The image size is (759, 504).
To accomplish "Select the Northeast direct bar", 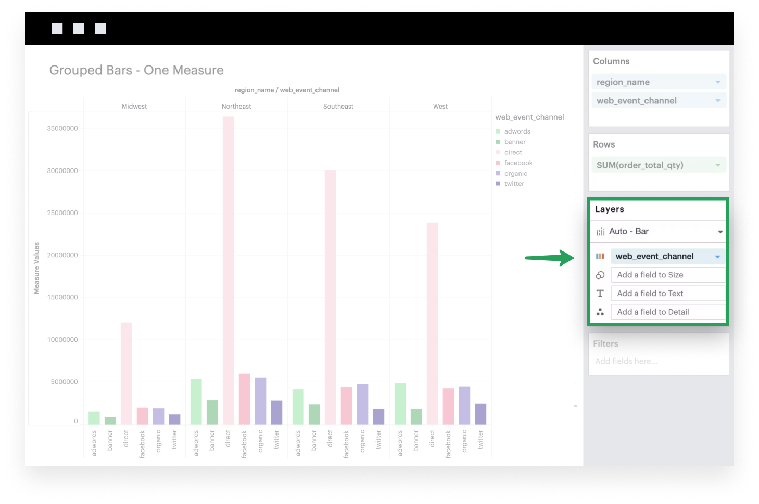I will click(228, 270).
